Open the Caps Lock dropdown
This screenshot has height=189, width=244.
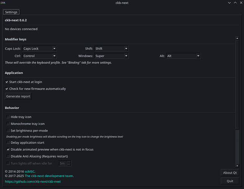[x=39, y=48]
